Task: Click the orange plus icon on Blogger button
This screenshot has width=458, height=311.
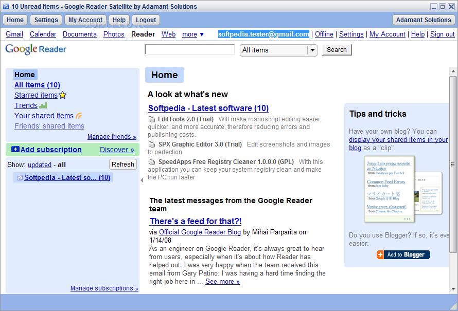Action: [x=380, y=254]
